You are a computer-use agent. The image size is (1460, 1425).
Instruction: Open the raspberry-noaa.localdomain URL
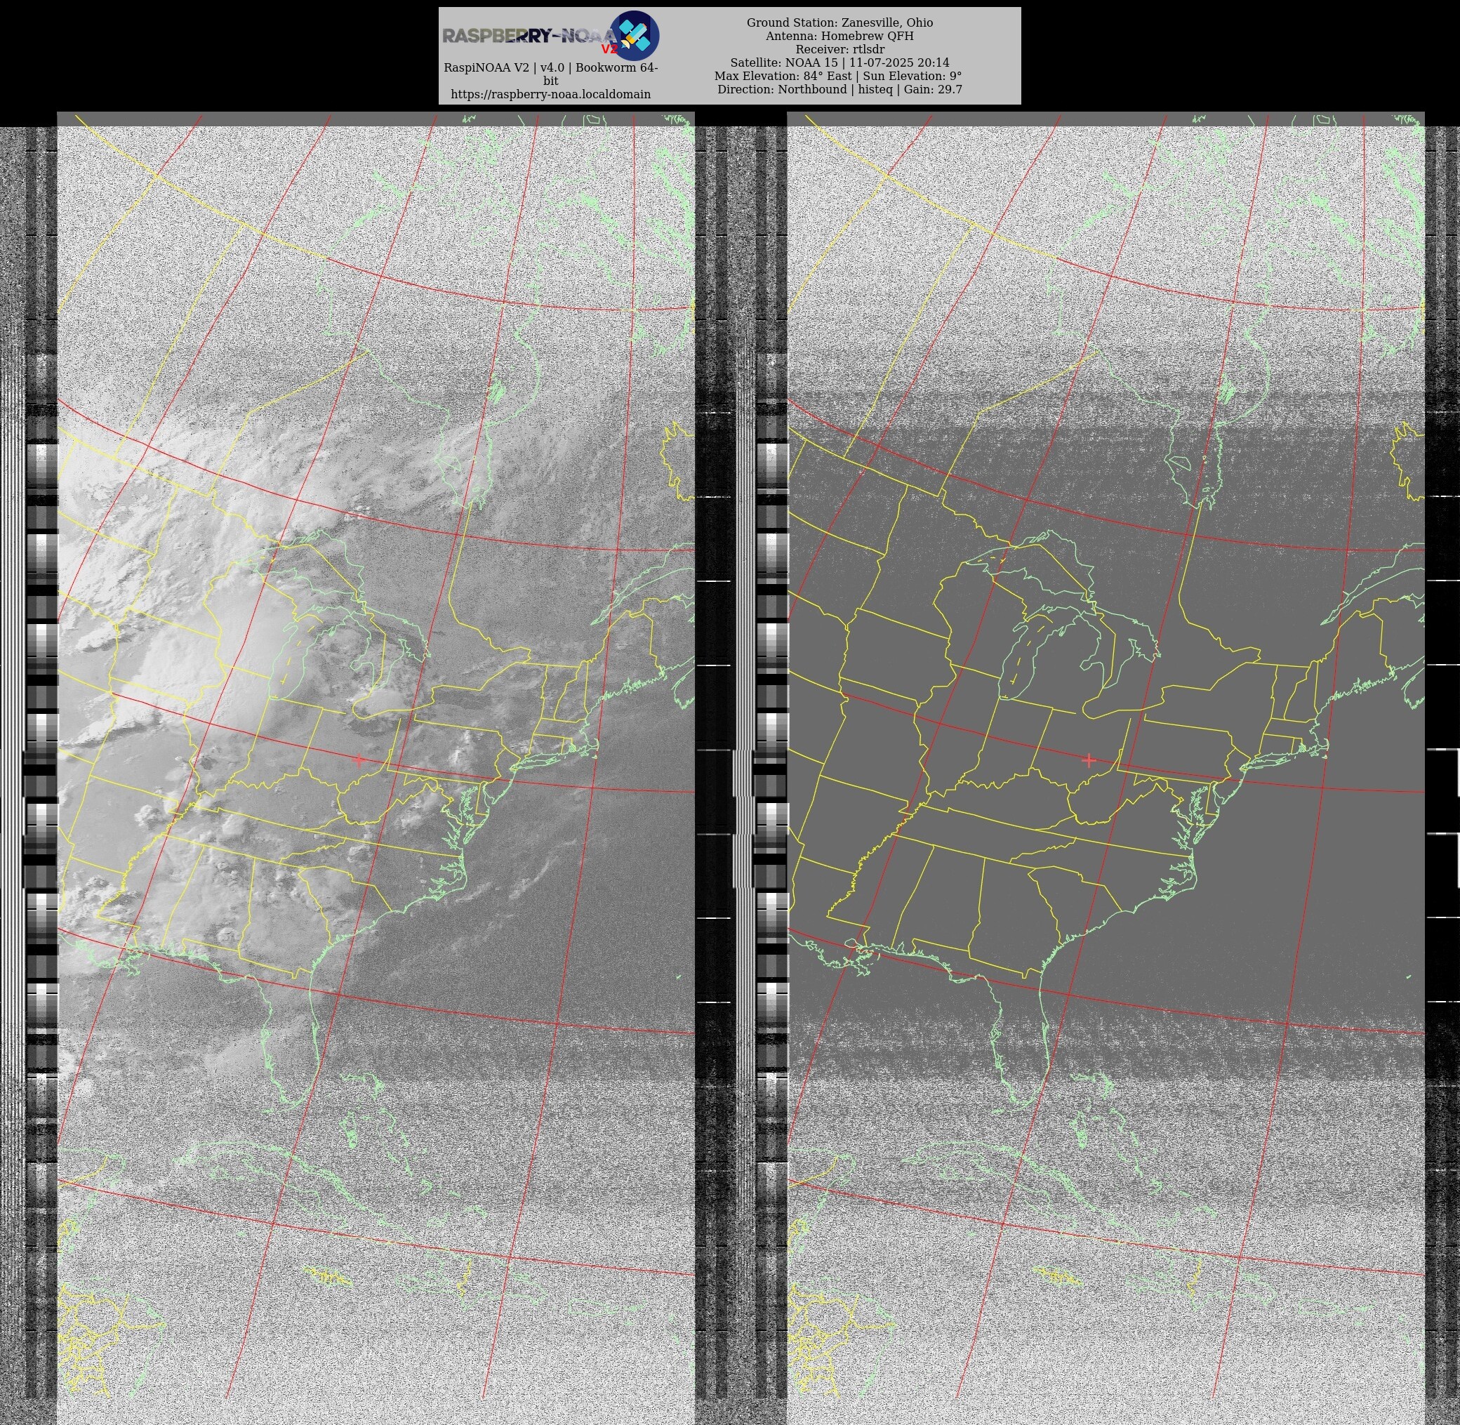tap(550, 94)
